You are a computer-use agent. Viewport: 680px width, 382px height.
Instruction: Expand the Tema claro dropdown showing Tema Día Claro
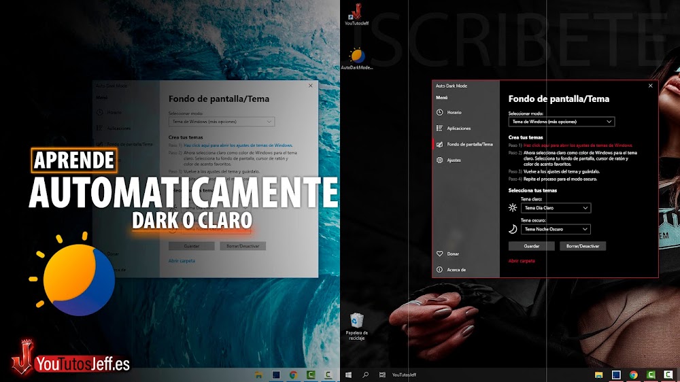[x=556, y=208]
